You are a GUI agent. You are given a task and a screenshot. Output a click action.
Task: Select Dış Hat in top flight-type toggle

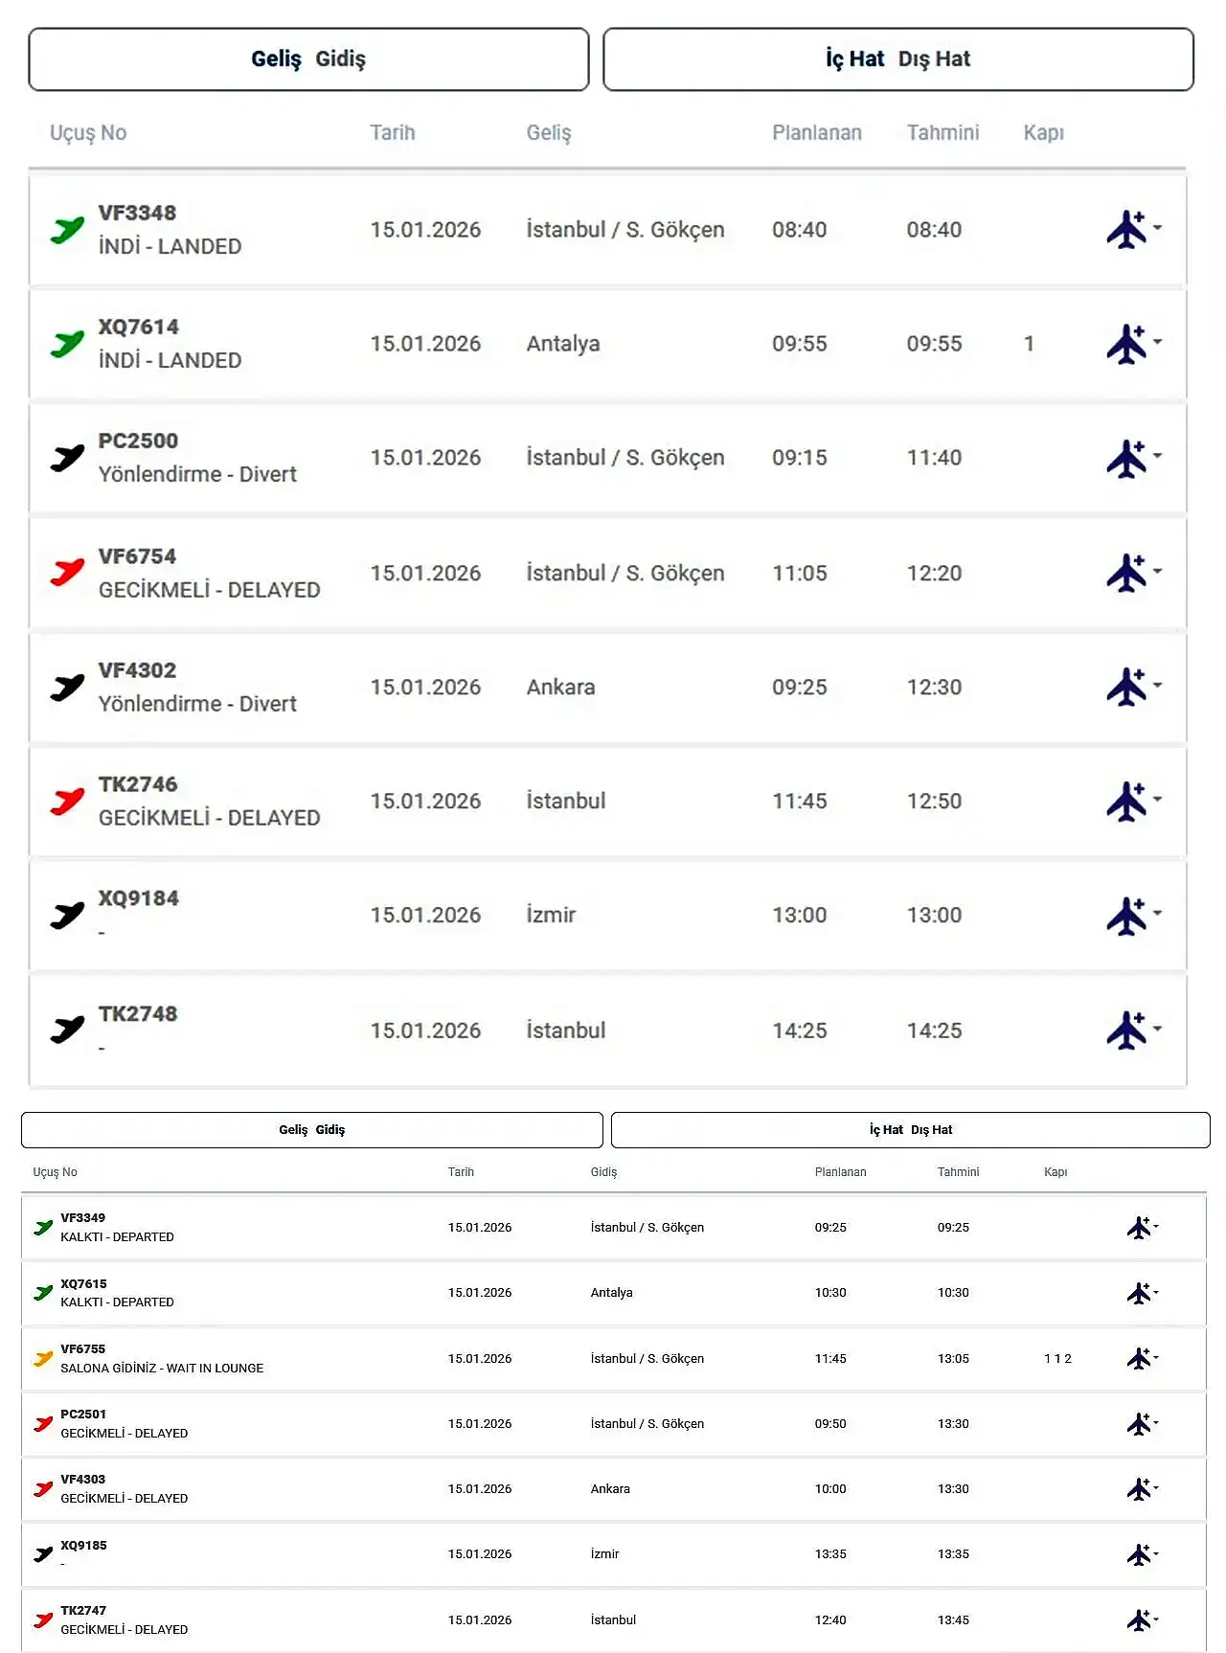[x=934, y=59]
